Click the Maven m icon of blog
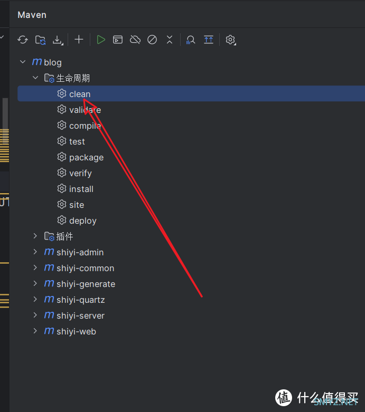 click(37, 62)
